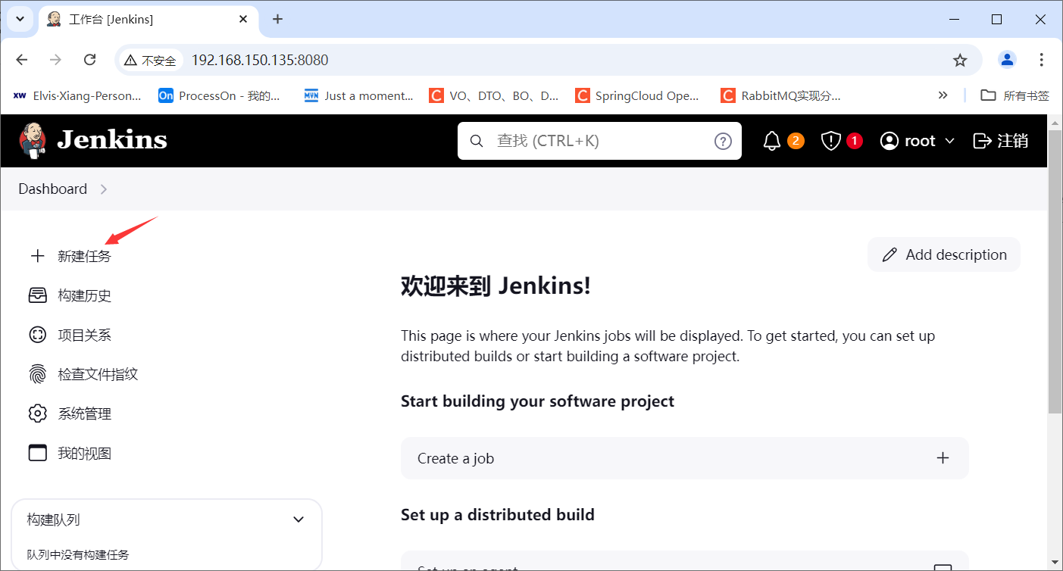Bookmark this page with the star icon
The height and width of the screenshot is (571, 1063).
[x=960, y=60]
